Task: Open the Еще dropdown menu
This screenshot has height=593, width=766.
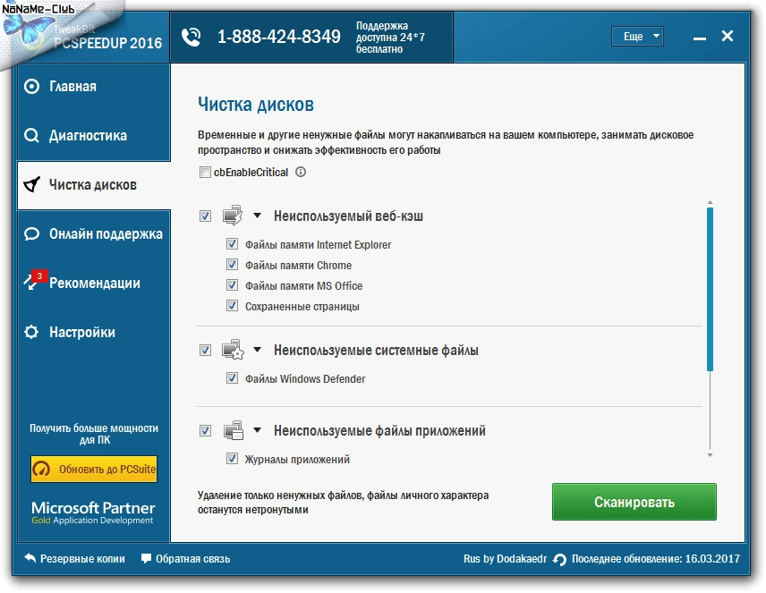Action: click(637, 36)
